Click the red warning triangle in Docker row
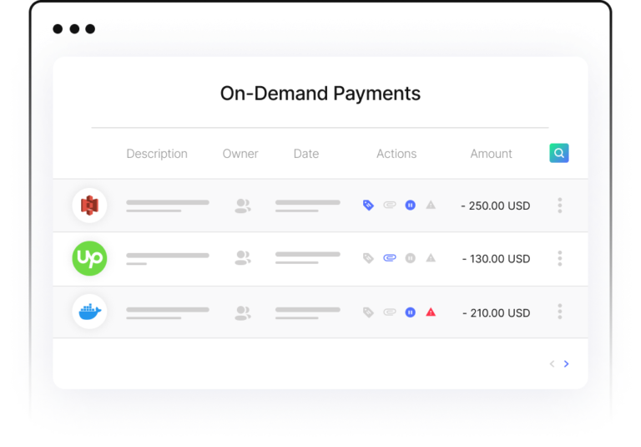 431,312
